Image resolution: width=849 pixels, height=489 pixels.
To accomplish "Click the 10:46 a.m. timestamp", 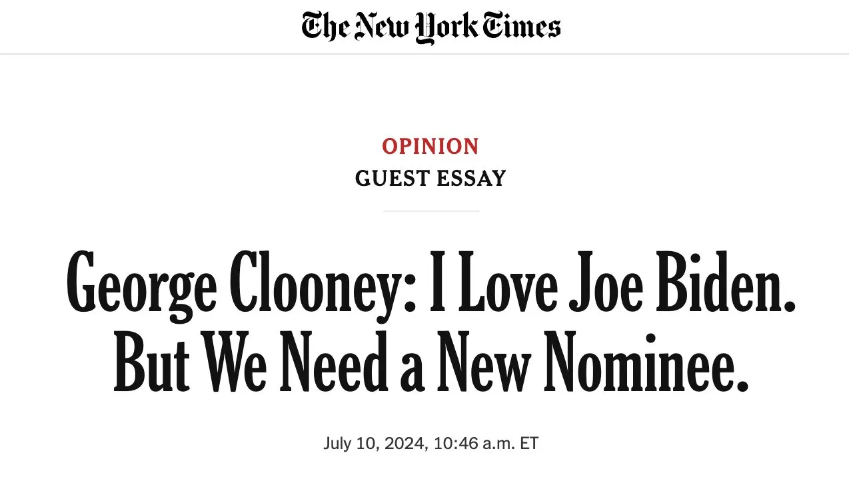I will click(x=474, y=444).
